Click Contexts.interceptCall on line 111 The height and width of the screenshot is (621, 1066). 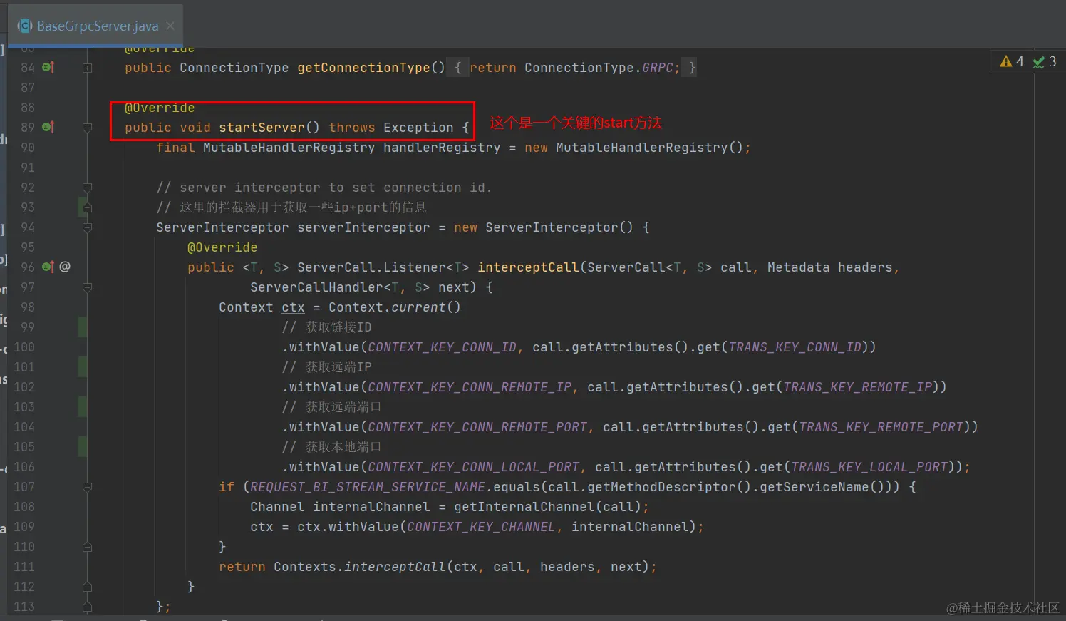point(359,567)
